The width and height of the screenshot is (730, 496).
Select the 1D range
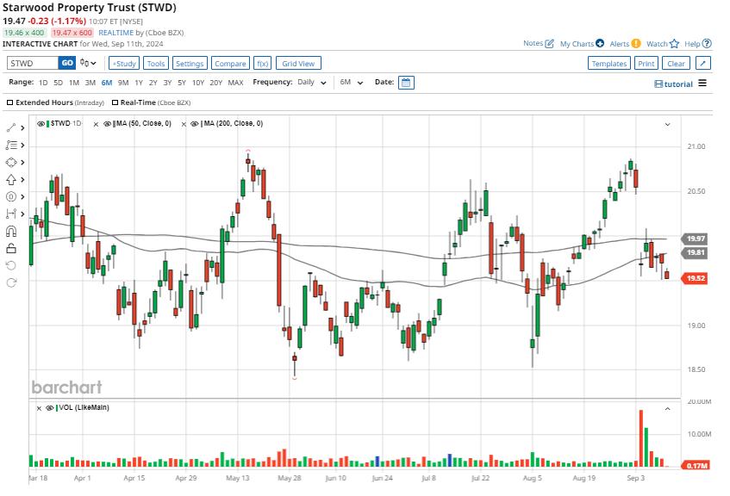(43, 83)
